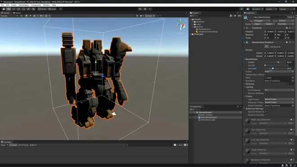Select the Move tool in toolbar
Screen dimensions: 297x167
[x=9, y=9]
